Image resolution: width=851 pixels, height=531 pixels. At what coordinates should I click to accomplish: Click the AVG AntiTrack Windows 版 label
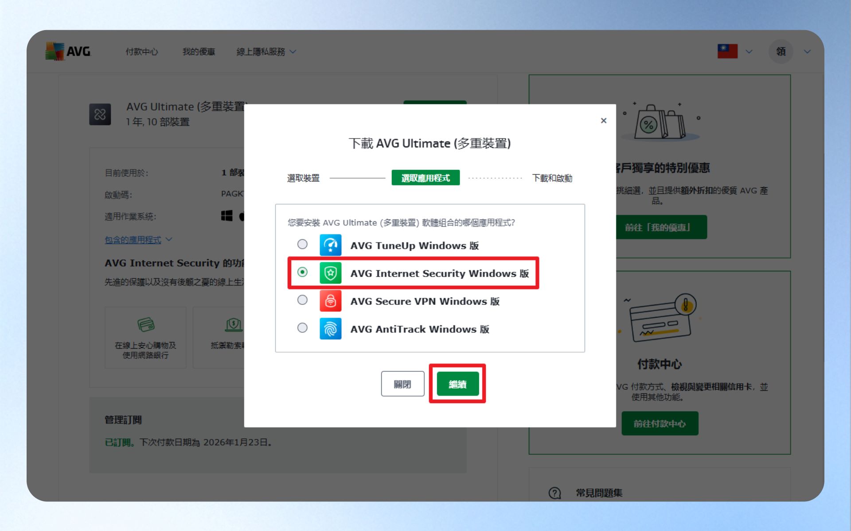coord(420,329)
